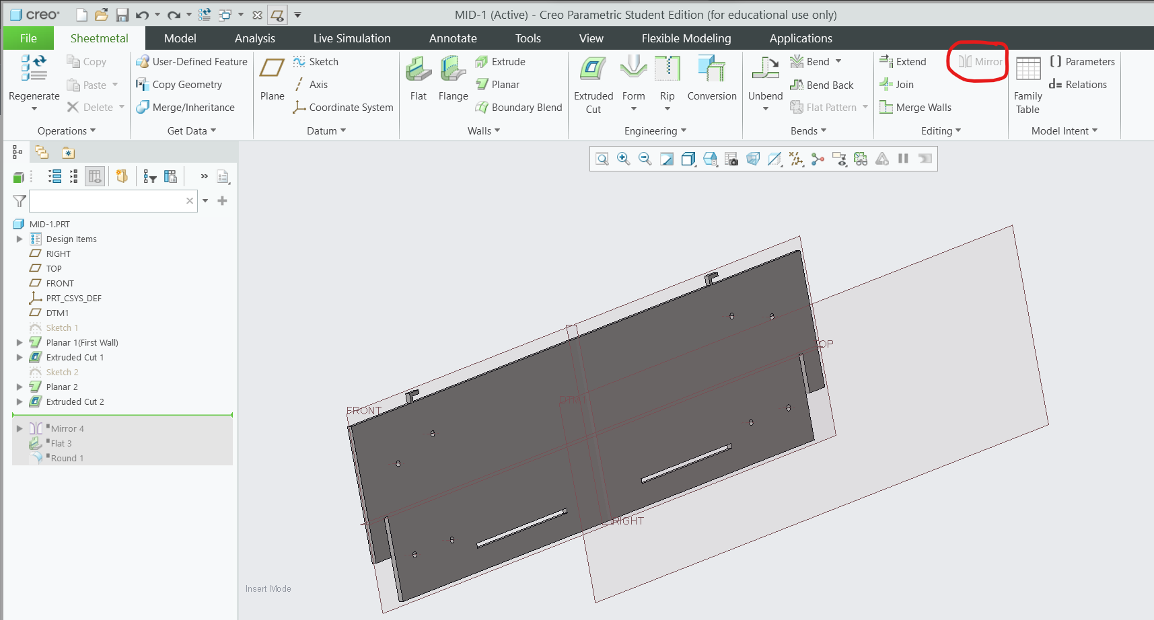This screenshot has width=1154, height=620.
Task: Click the model tree search filter field
Action: click(x=111, y=200)
